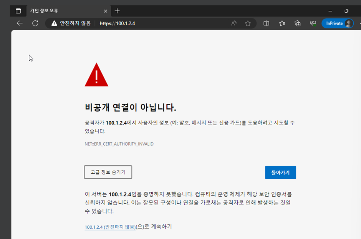Open the split screen icon
The height and width of the screenshot is (239, 361).
click(266, 23)
